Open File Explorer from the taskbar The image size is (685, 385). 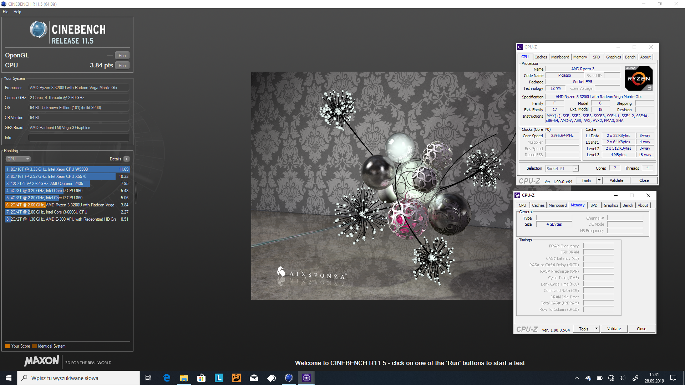tap(184, 378)
